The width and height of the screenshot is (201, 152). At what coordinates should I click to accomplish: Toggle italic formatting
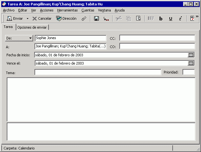pos(180,19)
